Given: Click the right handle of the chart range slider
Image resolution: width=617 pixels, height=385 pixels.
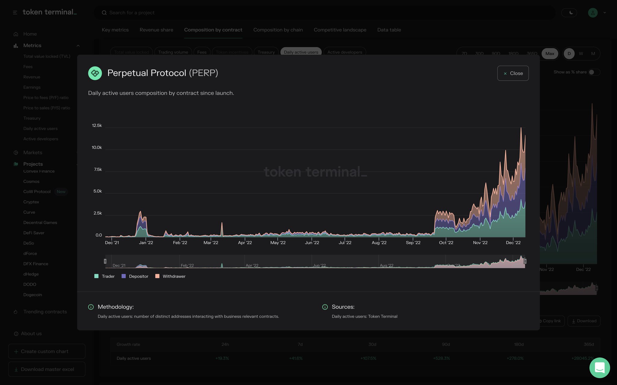Looking at the screenshot, I should point(525,261).
